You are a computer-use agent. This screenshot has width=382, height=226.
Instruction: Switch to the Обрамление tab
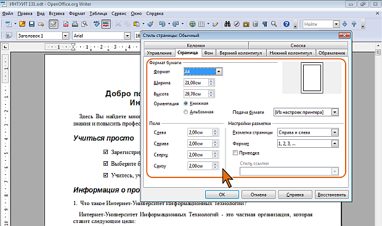[x=331, y=53]
